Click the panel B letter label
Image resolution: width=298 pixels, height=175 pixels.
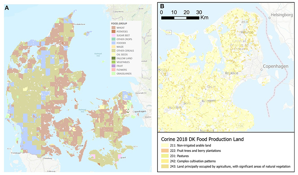(162, 6)
